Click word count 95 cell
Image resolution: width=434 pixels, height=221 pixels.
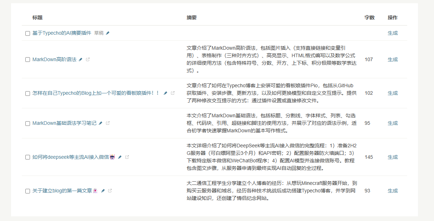pyautogui.click(x=368, y=123)
